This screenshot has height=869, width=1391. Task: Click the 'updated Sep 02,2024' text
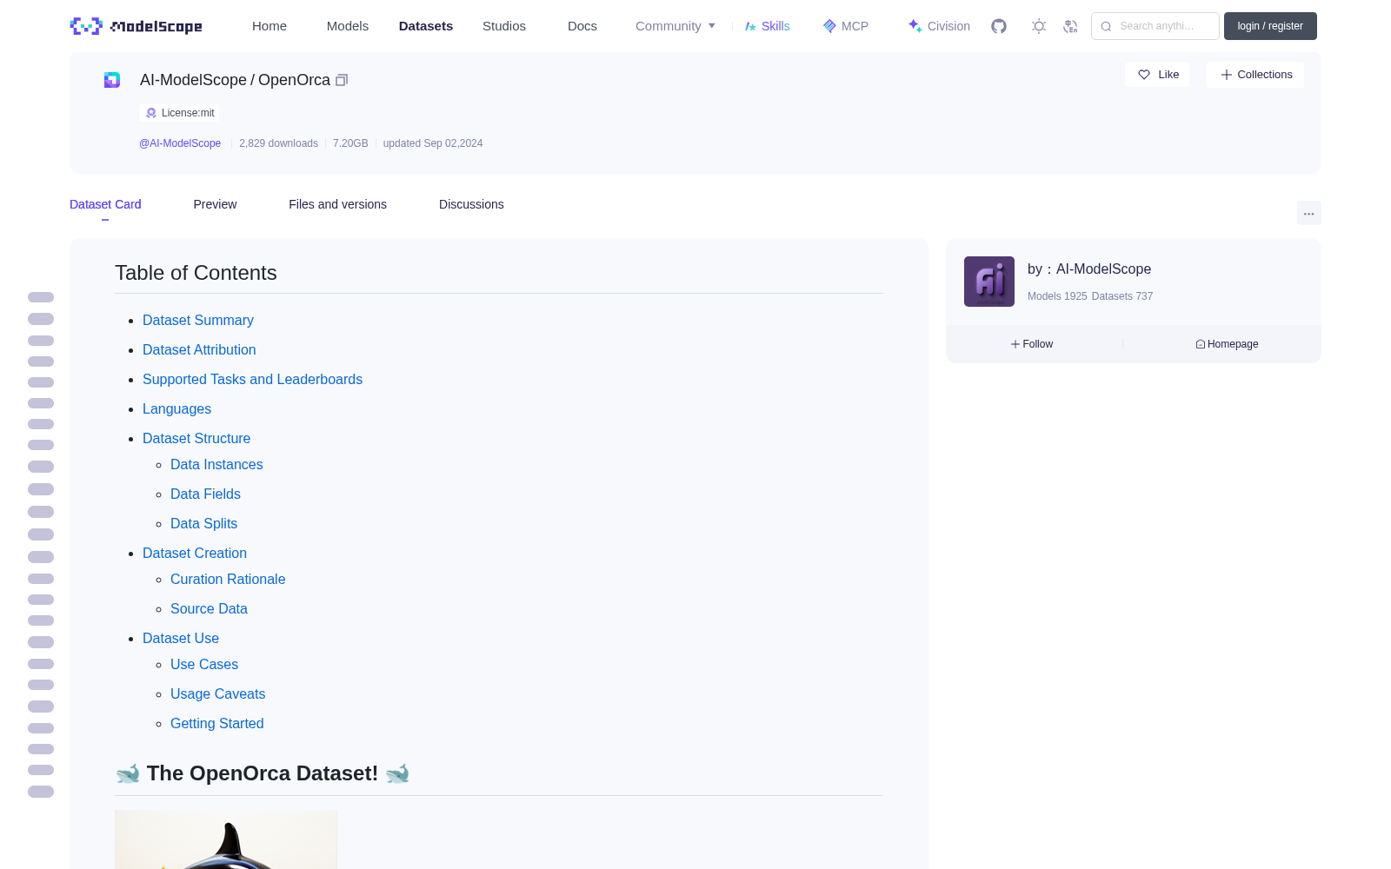pyautogui.click(x=433, y=143)
